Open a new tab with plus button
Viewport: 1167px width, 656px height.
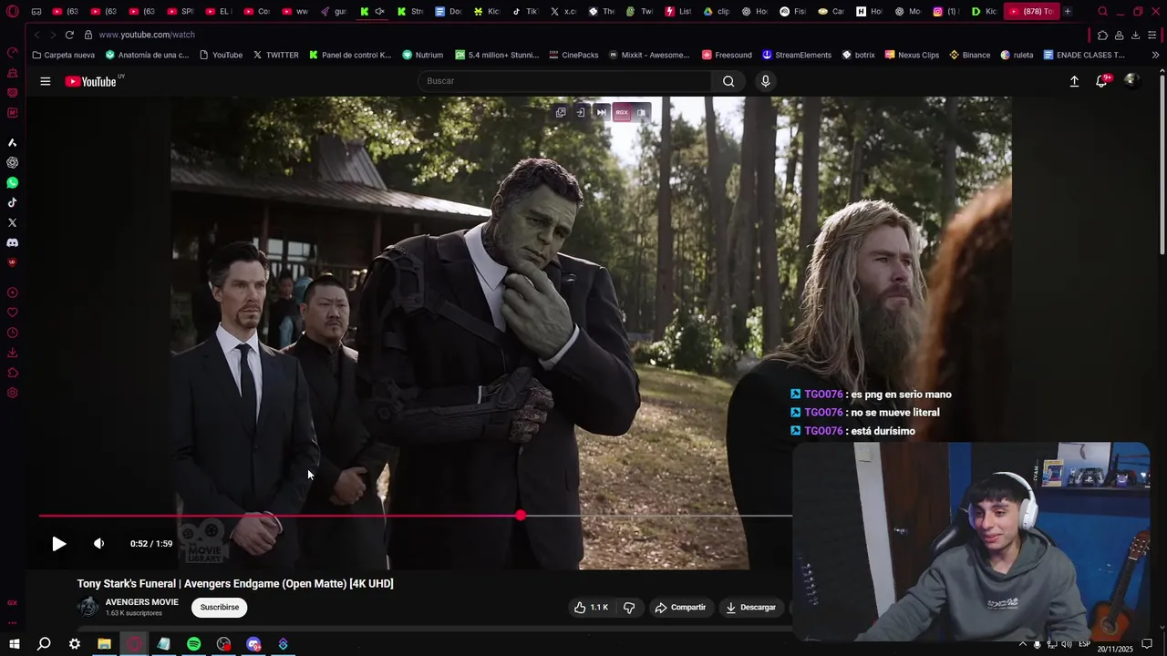[x=1067, y=11]
